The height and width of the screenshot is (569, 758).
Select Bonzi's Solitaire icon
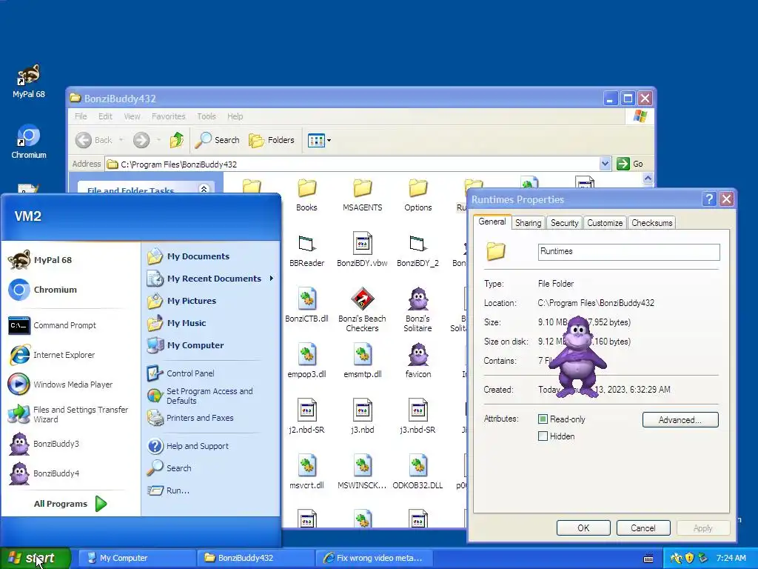click(x=417, y=310)
